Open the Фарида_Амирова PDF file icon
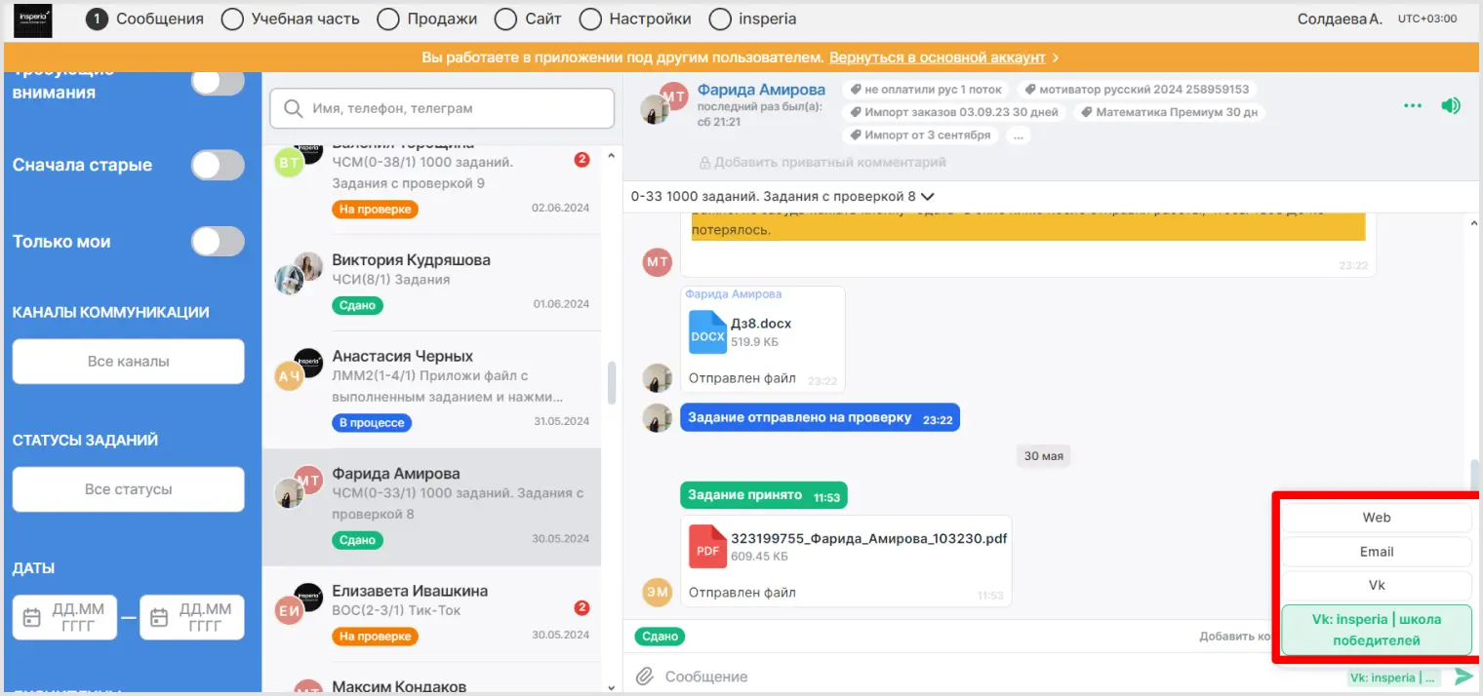Image resolution: width=1483 pixels, height=696 pixels. pos(707,546)
